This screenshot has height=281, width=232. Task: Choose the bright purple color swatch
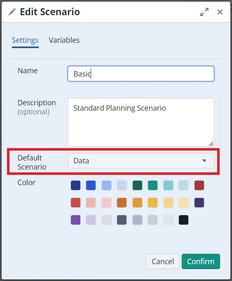(75, 220)
